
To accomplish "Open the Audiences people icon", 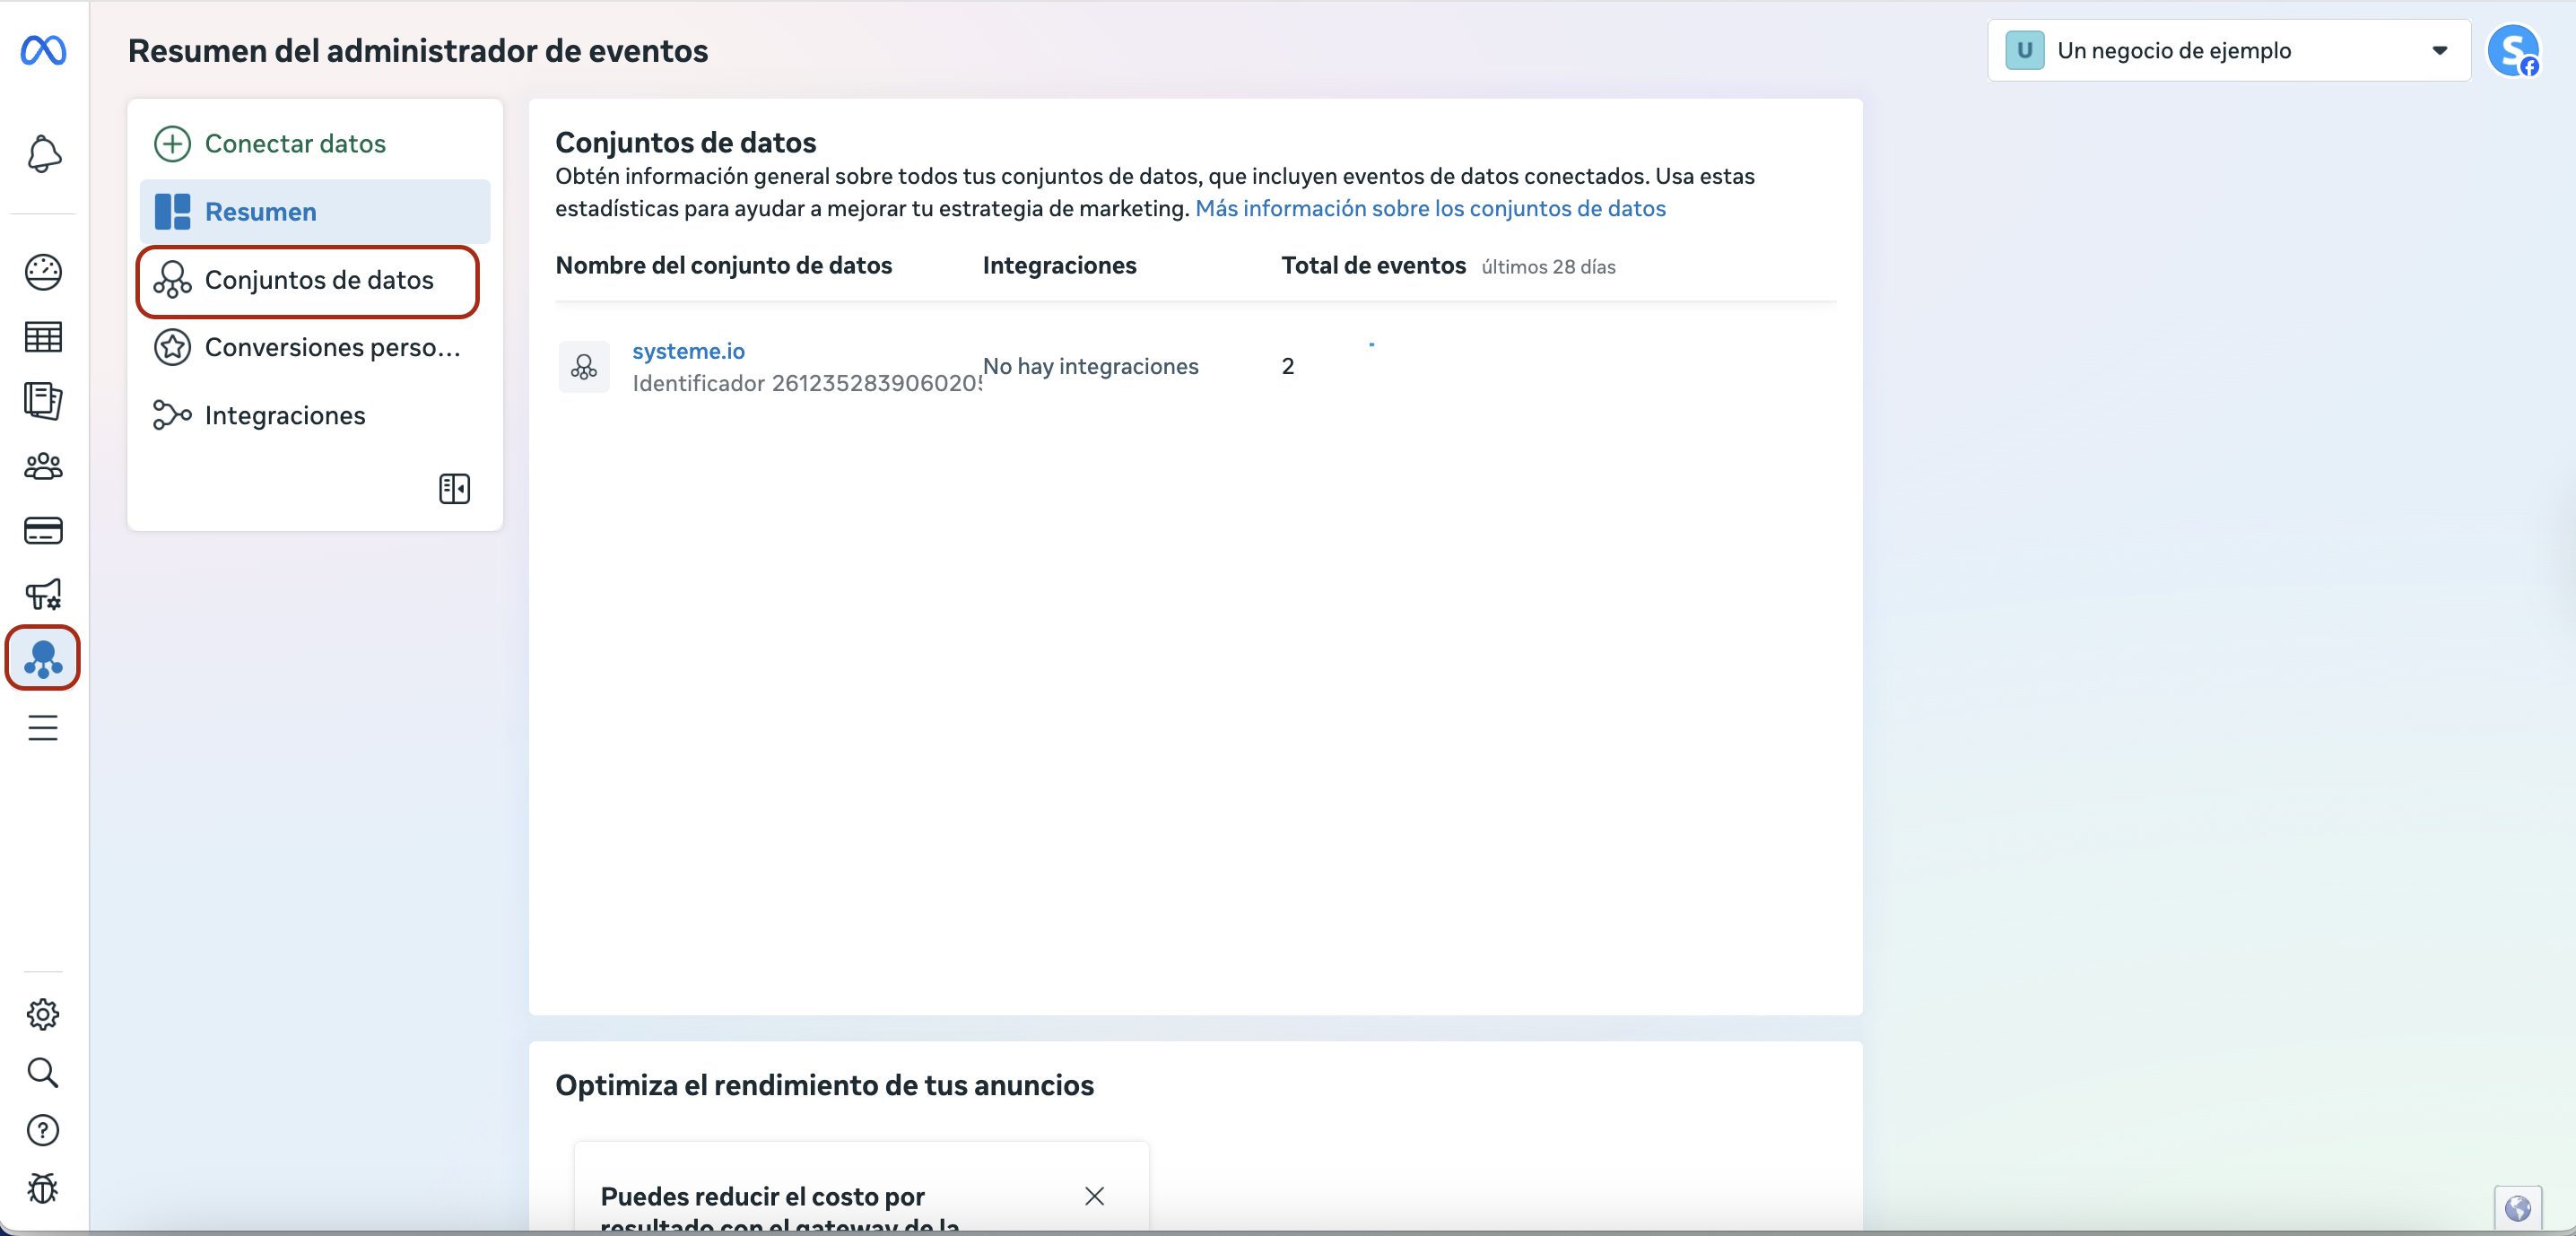I will [43, 466].
